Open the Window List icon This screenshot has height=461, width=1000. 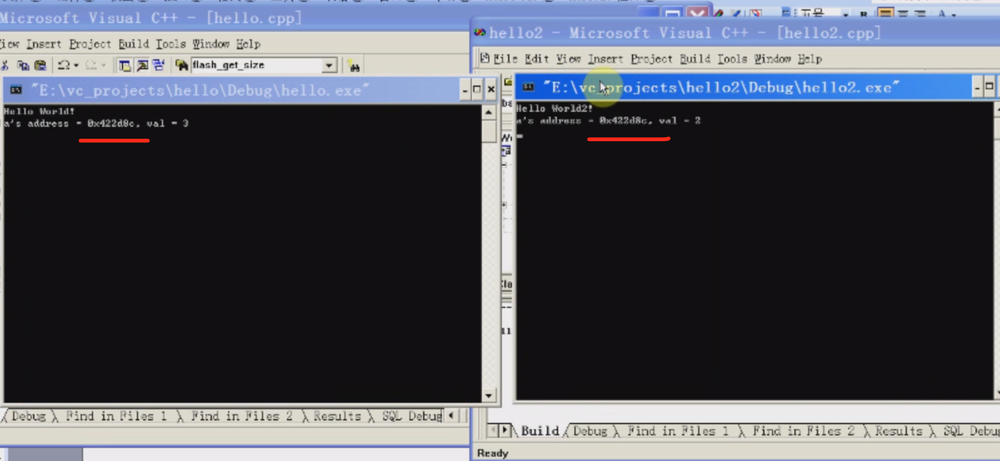pos(159,66)
